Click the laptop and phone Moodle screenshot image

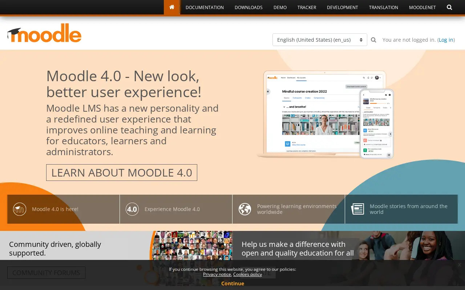click(x=325, y=115)
